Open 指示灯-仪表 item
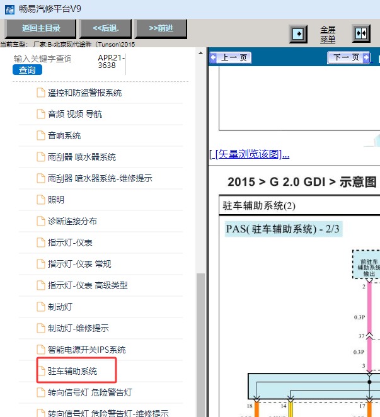 point(70,243)
